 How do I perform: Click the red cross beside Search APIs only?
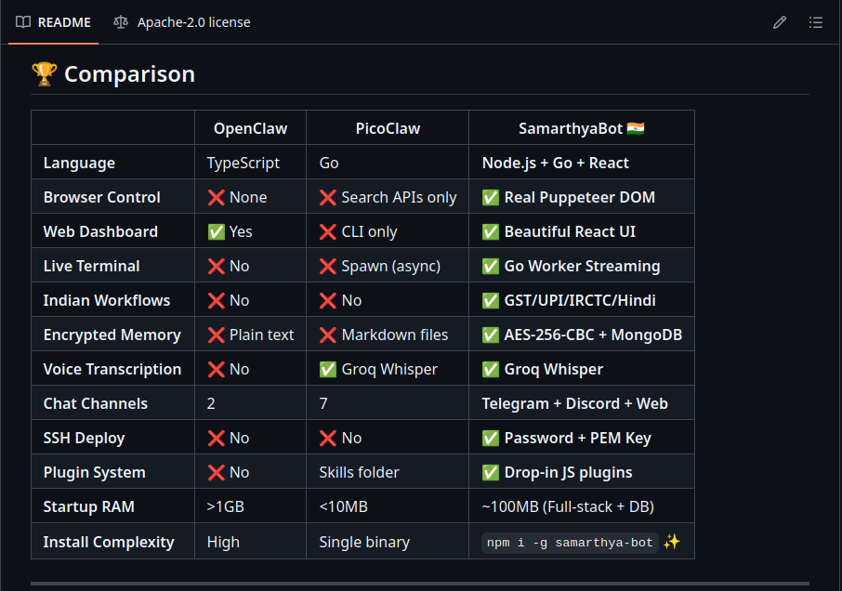pos(327,196)
